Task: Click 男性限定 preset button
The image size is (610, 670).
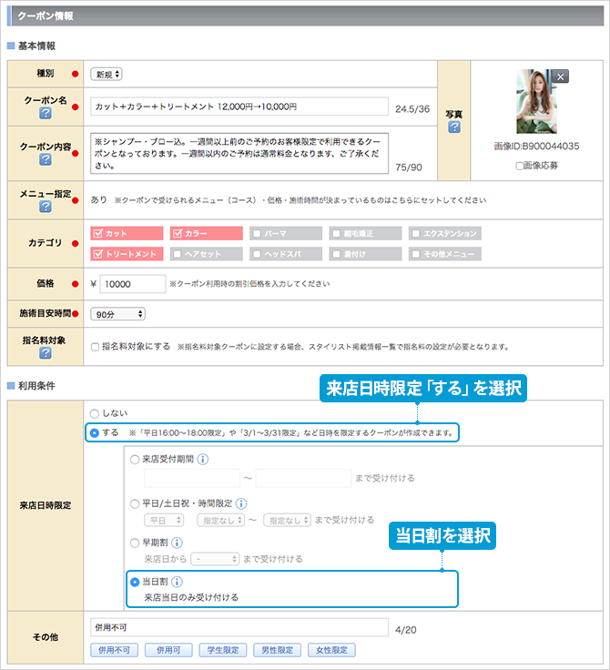Action: (277, 650)
